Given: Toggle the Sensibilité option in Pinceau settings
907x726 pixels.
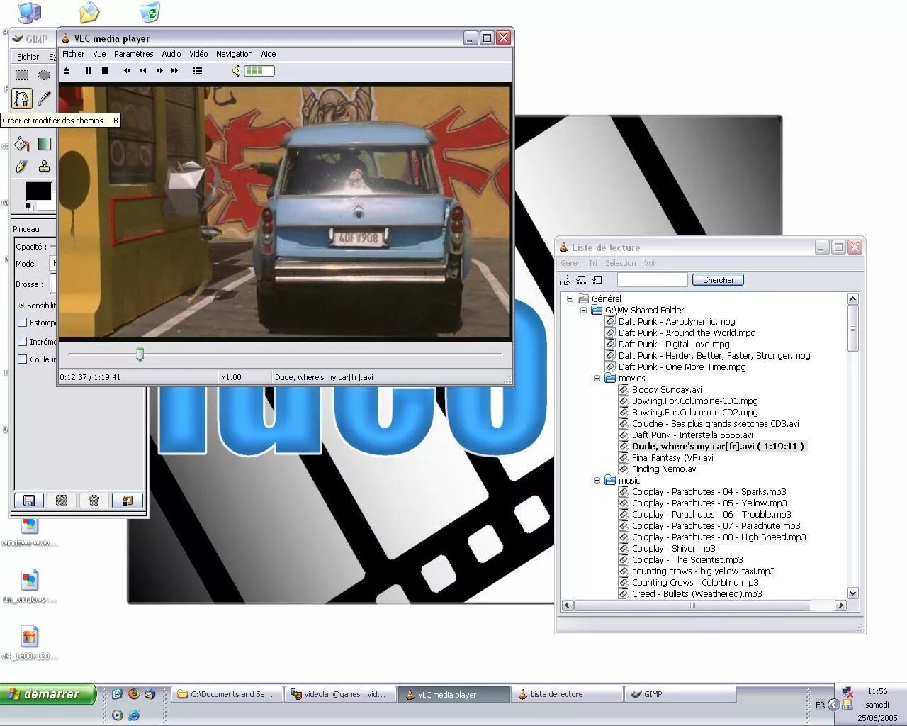Looking at the screenshot, I should 22,306.
